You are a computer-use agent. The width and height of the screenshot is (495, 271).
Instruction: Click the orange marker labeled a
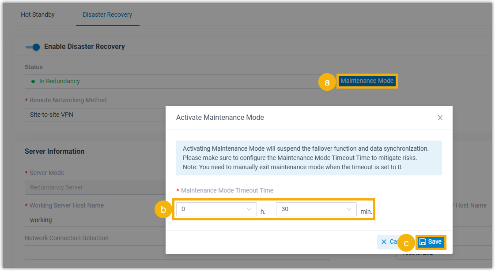327,82
